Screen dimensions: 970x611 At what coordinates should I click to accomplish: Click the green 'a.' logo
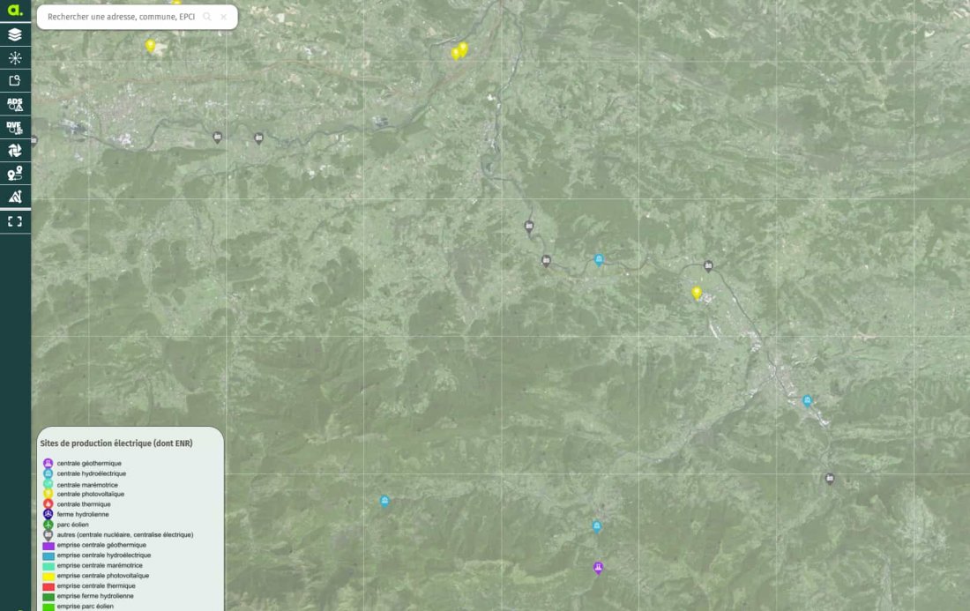pyautogui.click(x=15, y=11)
